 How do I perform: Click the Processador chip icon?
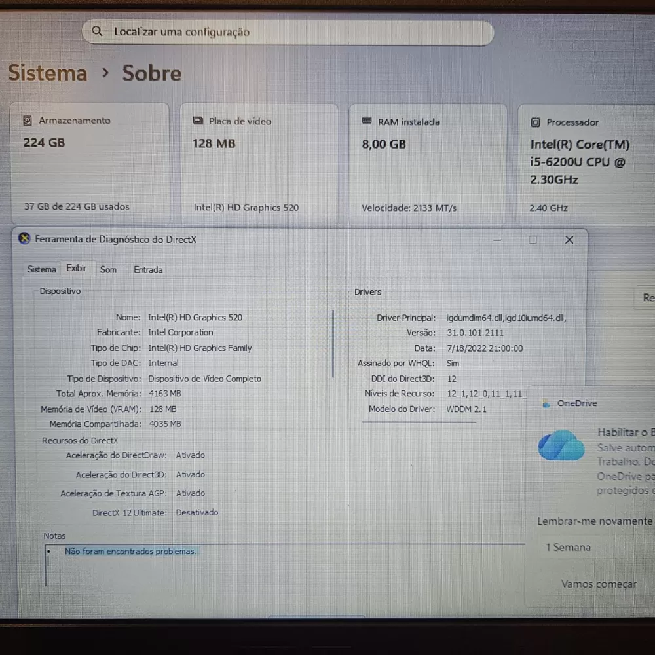pyautogui.click(x=535, y=122)
